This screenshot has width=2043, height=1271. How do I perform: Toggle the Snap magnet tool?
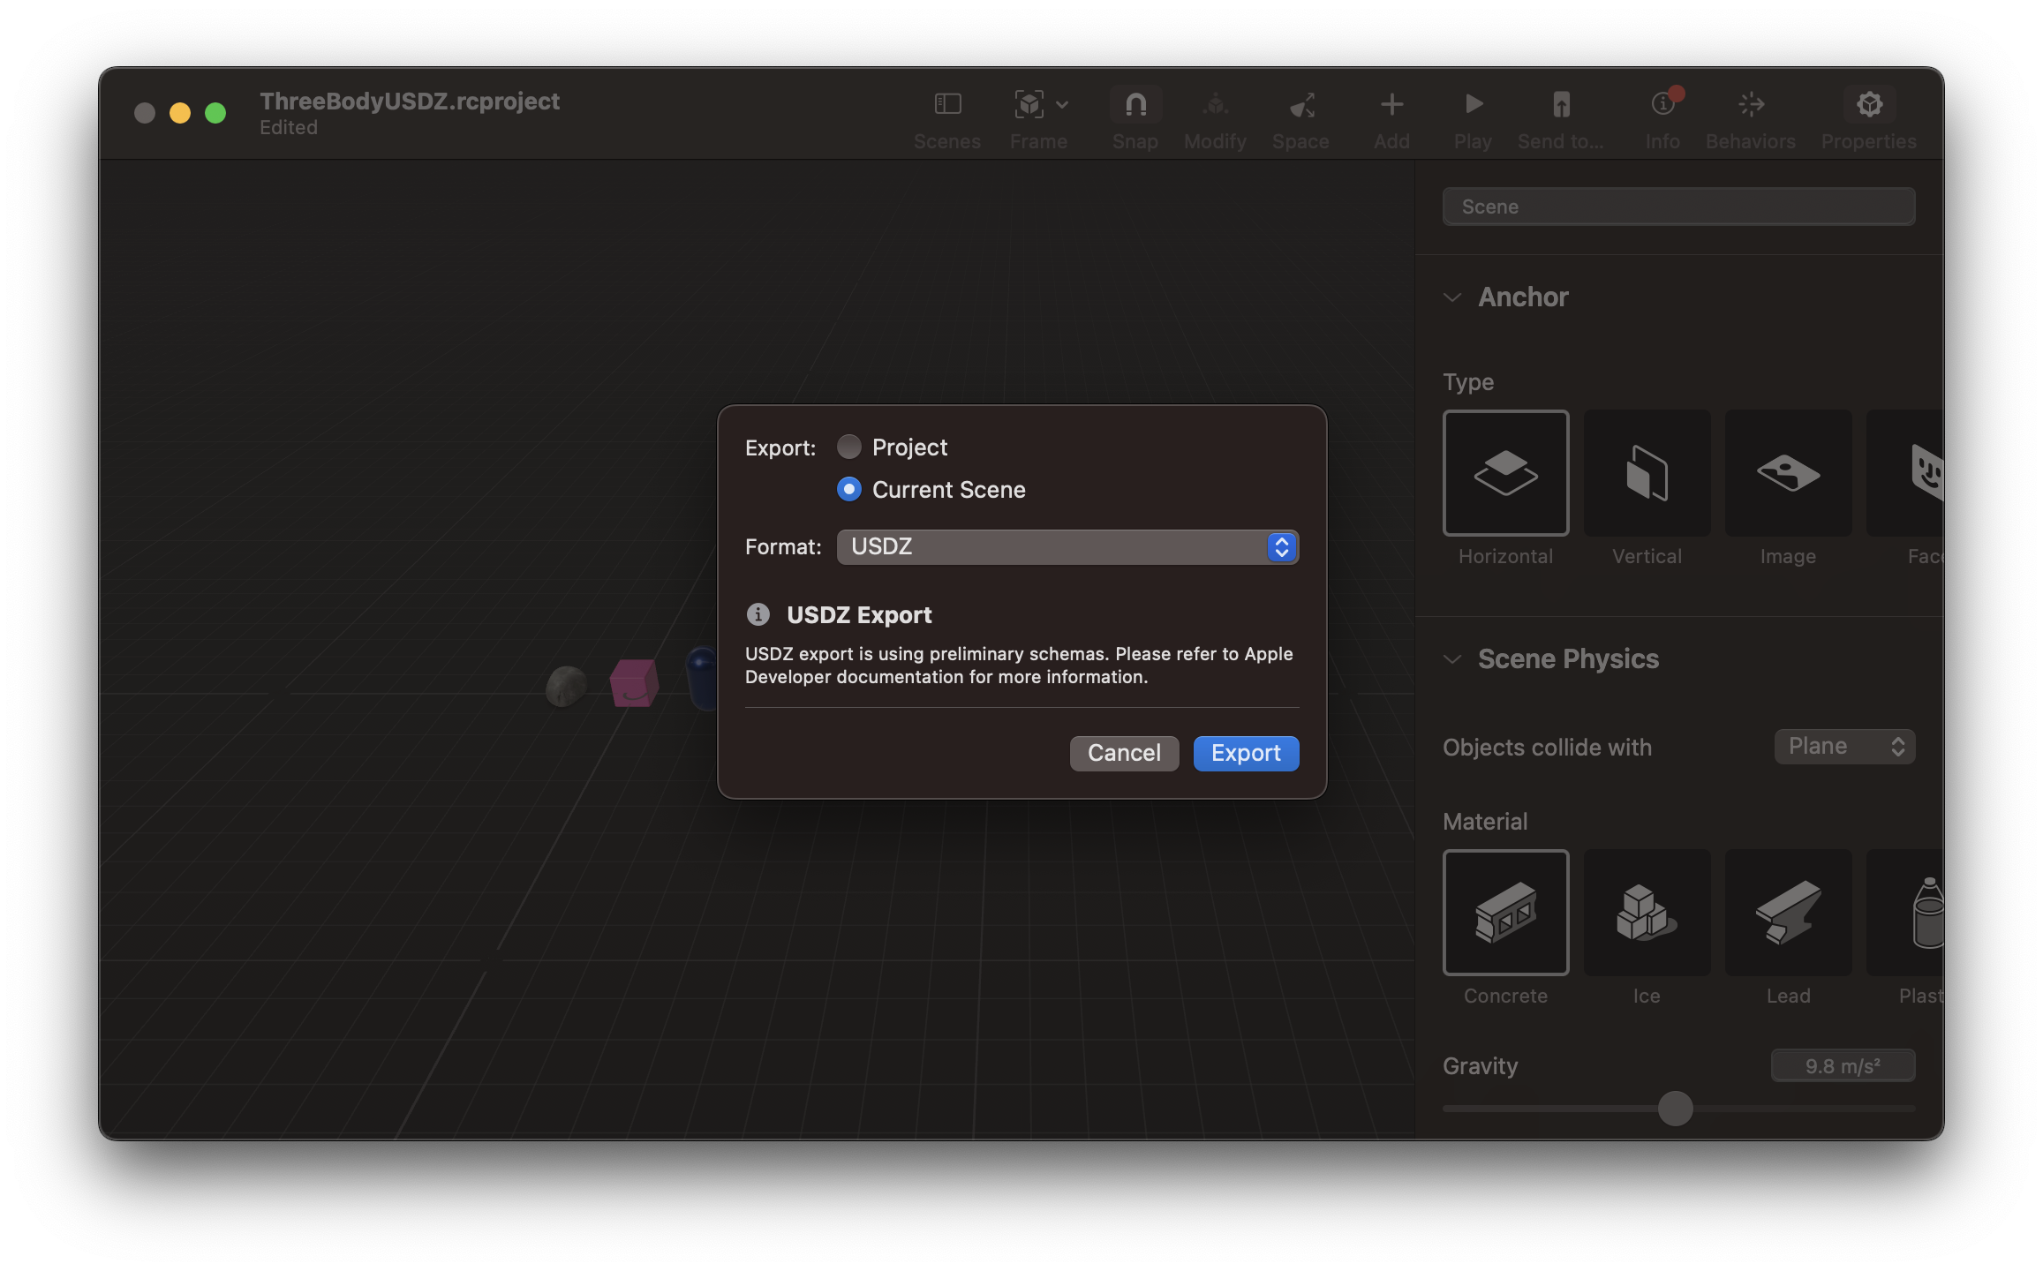(x=1135, y=105)
